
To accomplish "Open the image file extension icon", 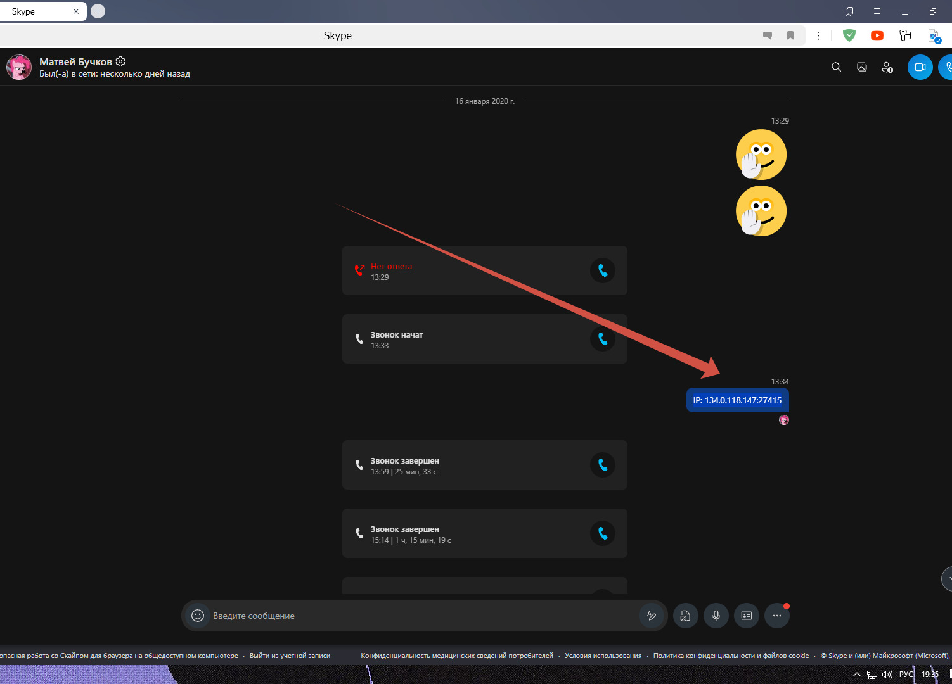I will 934,36.
